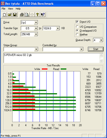107x138 pixels.
Task: Click the red Write legend swatch
Action: [45, 69]
